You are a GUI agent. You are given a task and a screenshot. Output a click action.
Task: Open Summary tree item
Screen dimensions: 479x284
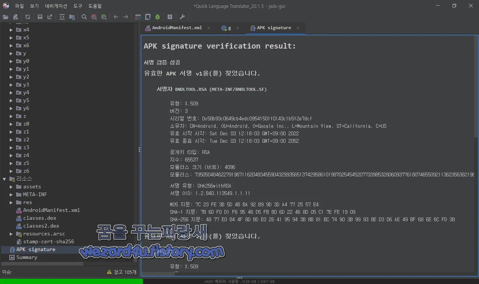pos(27,257)
